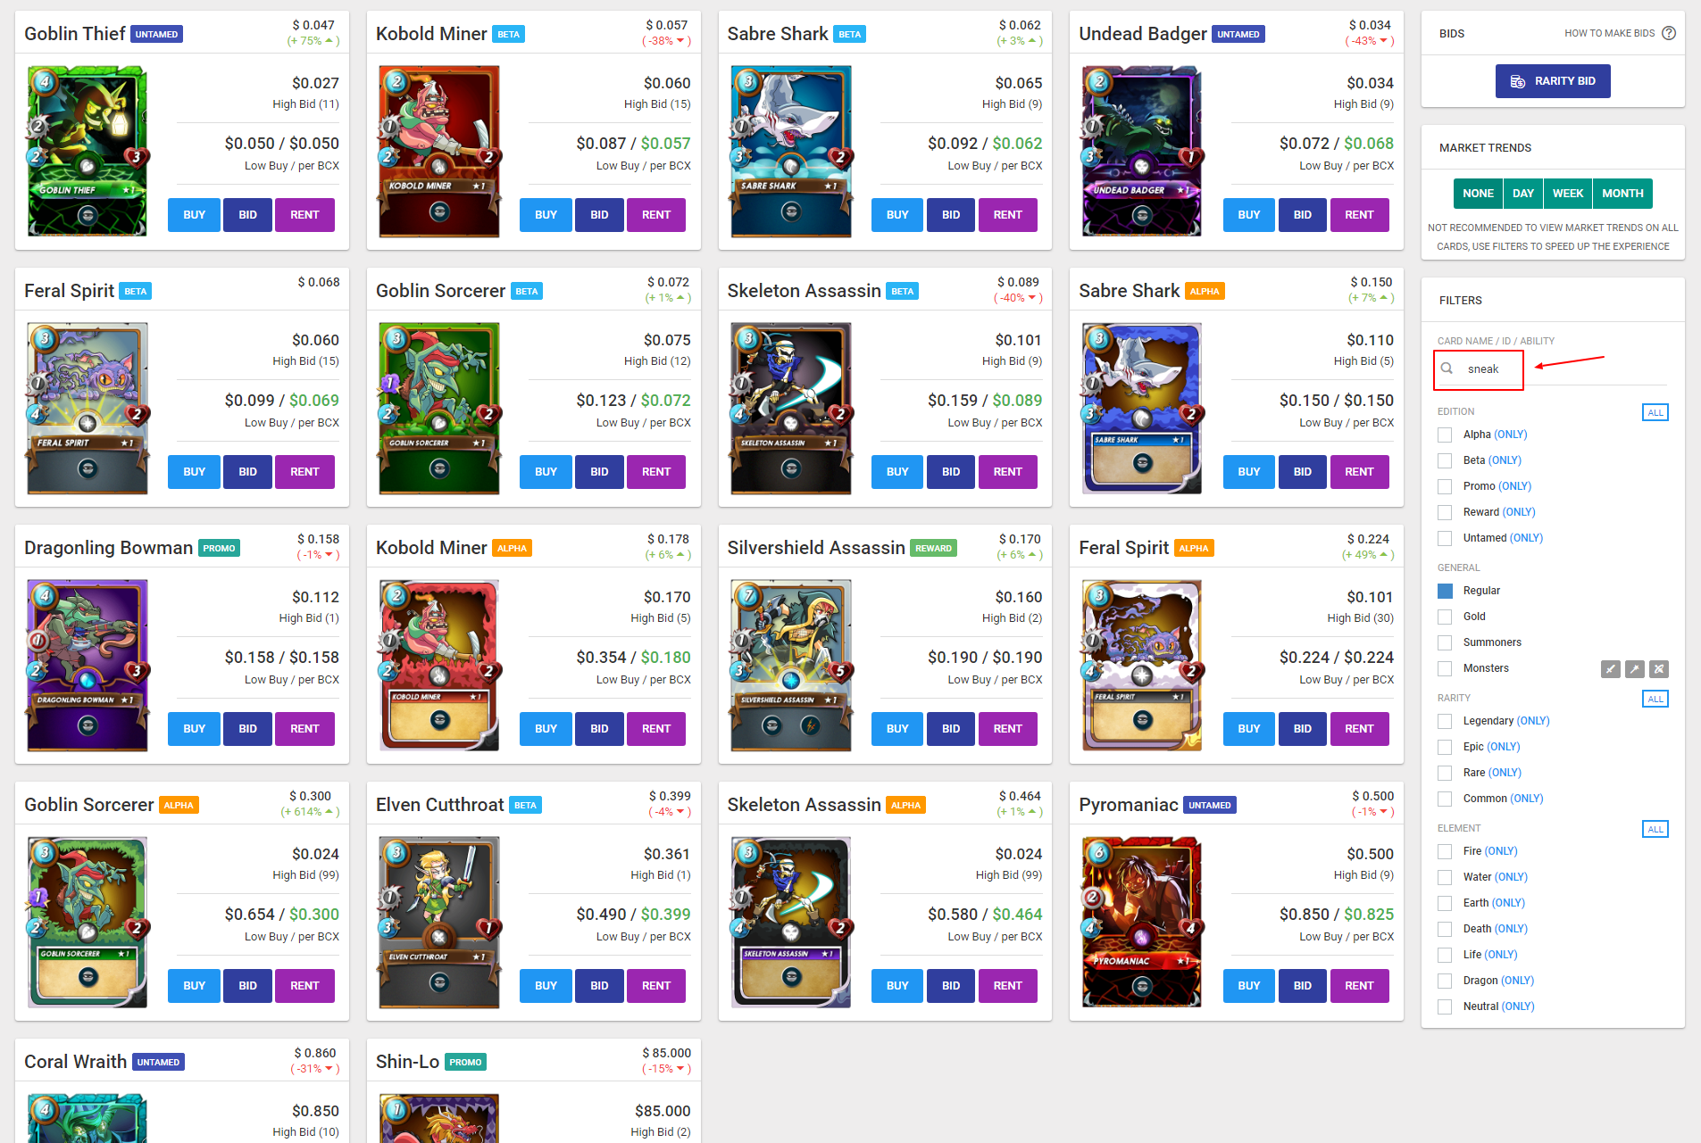Click the card name search field

coord(1478,369)
